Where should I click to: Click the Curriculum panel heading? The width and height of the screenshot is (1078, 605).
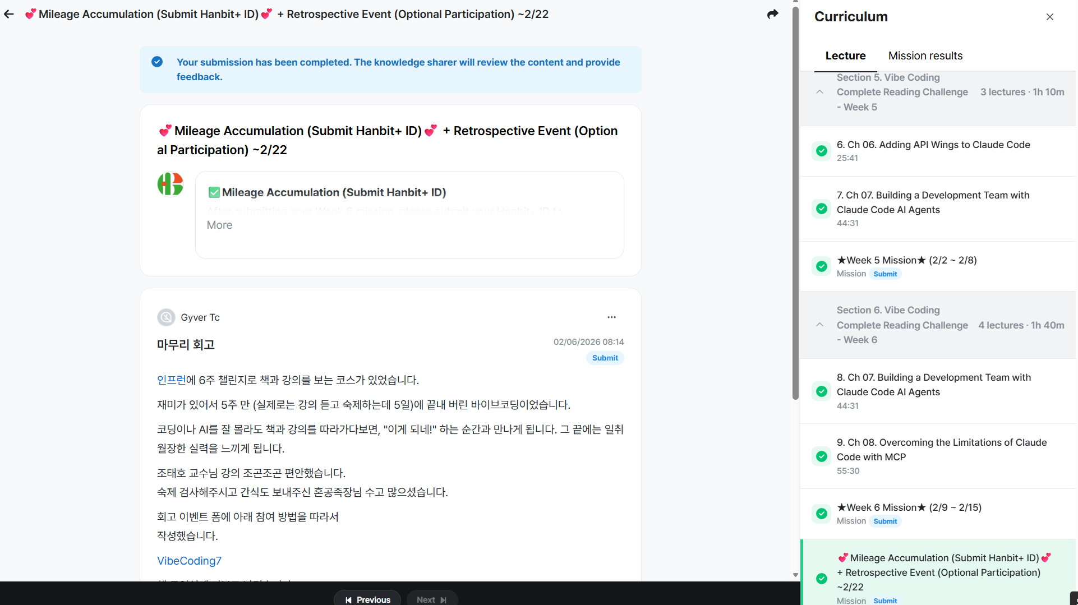(851, 17)
